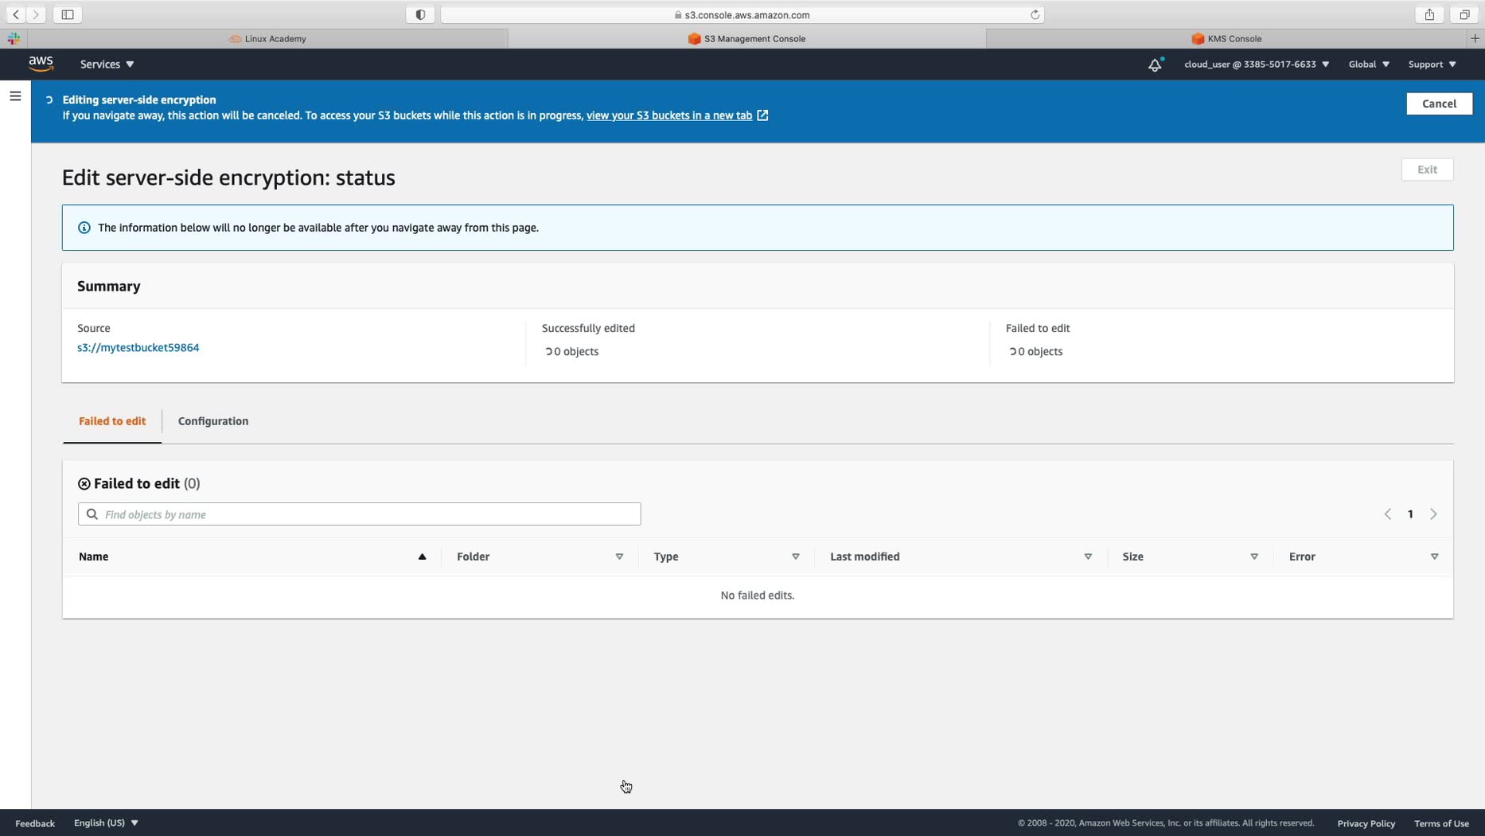Open the notifications bell
1485x836 pixels.
click(x=1155, y=64)
